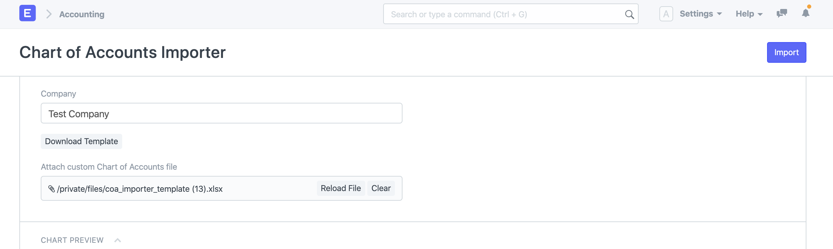Click the search command bar
The image size is (833, 249).
click(504, 14)
